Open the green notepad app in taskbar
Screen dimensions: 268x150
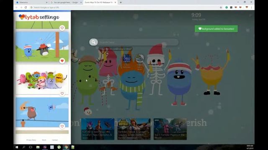(x=73, y=147)
